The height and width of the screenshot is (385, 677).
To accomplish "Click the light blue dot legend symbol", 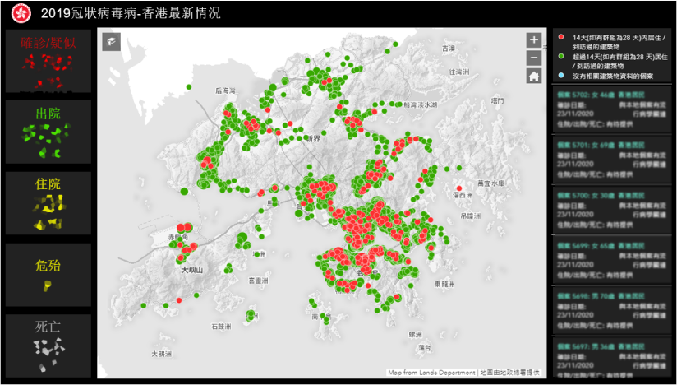I will pyautogui.click(x=560, y=76).
